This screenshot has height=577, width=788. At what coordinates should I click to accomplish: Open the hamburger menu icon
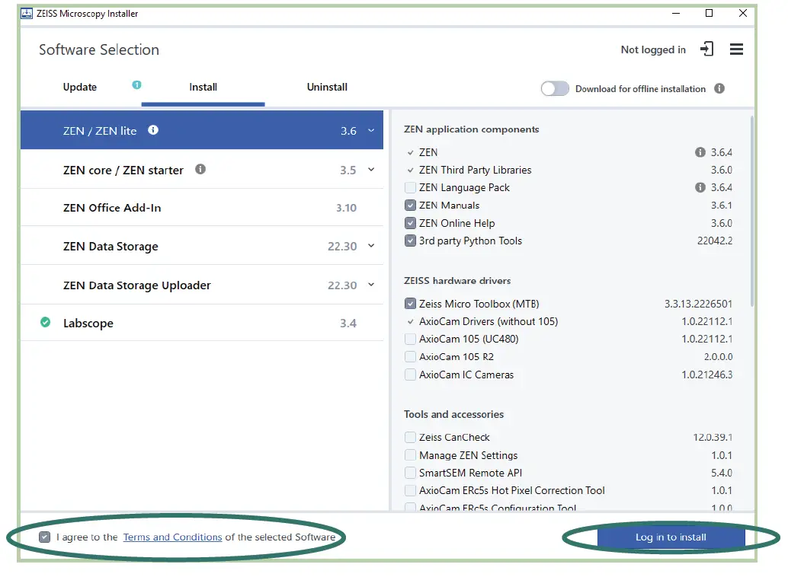tap(736, 49)
